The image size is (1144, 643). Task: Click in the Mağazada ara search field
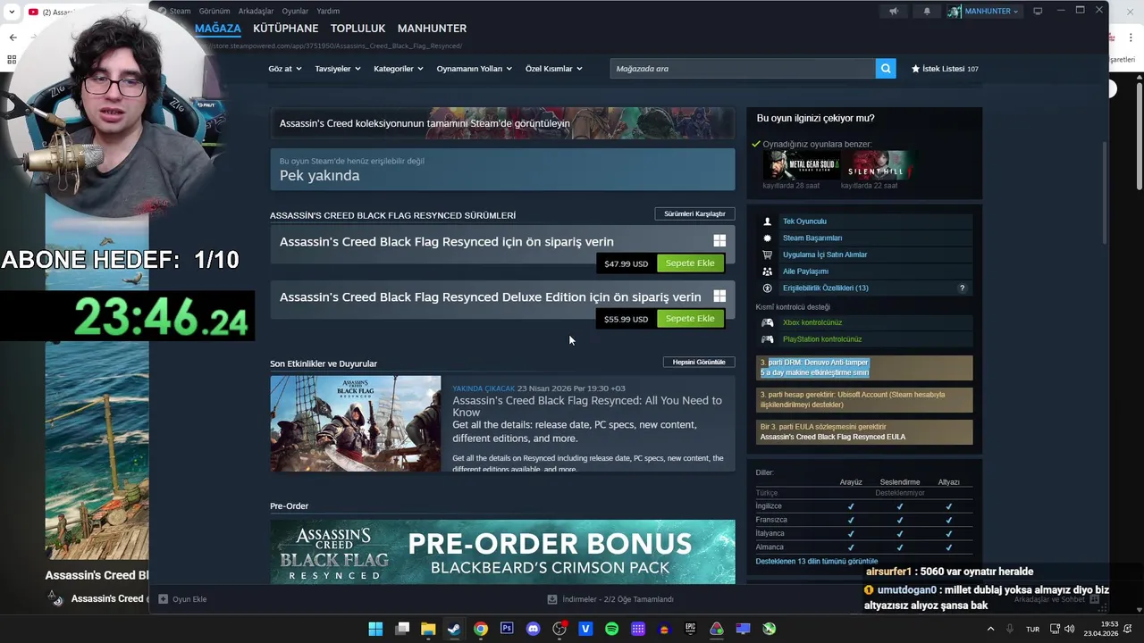click(x=742, y=69)
